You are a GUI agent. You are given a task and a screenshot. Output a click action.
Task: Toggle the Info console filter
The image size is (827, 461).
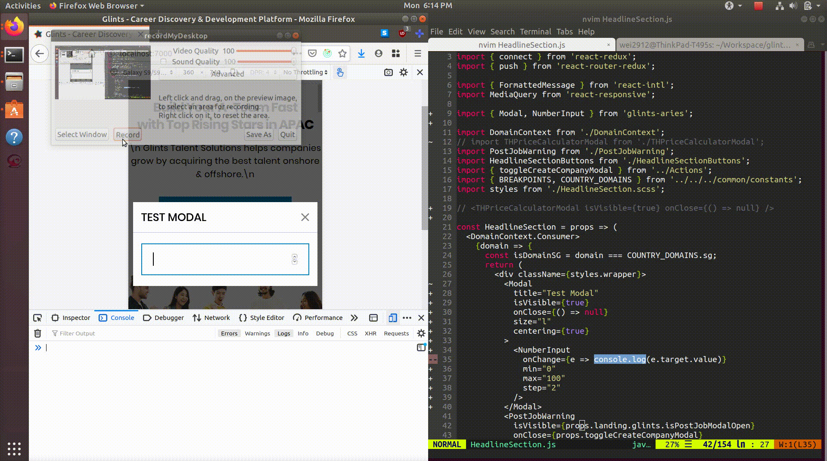click(303, 333)
